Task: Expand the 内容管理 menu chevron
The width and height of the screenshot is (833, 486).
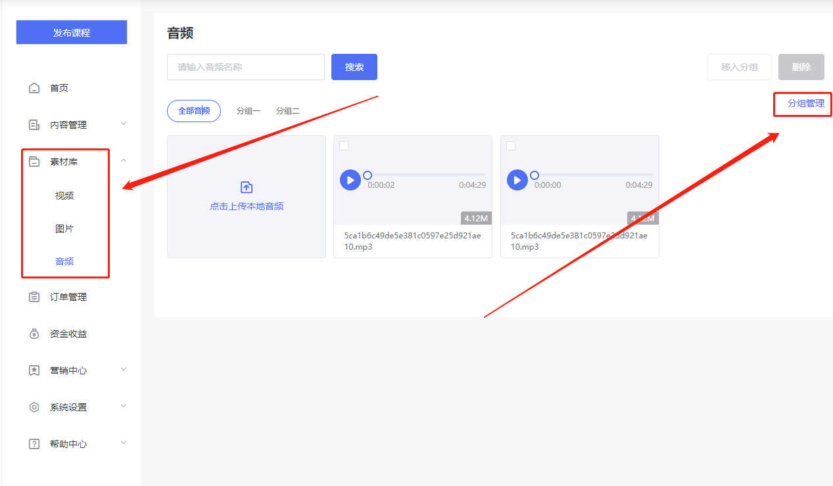Action: coord(124,123)
